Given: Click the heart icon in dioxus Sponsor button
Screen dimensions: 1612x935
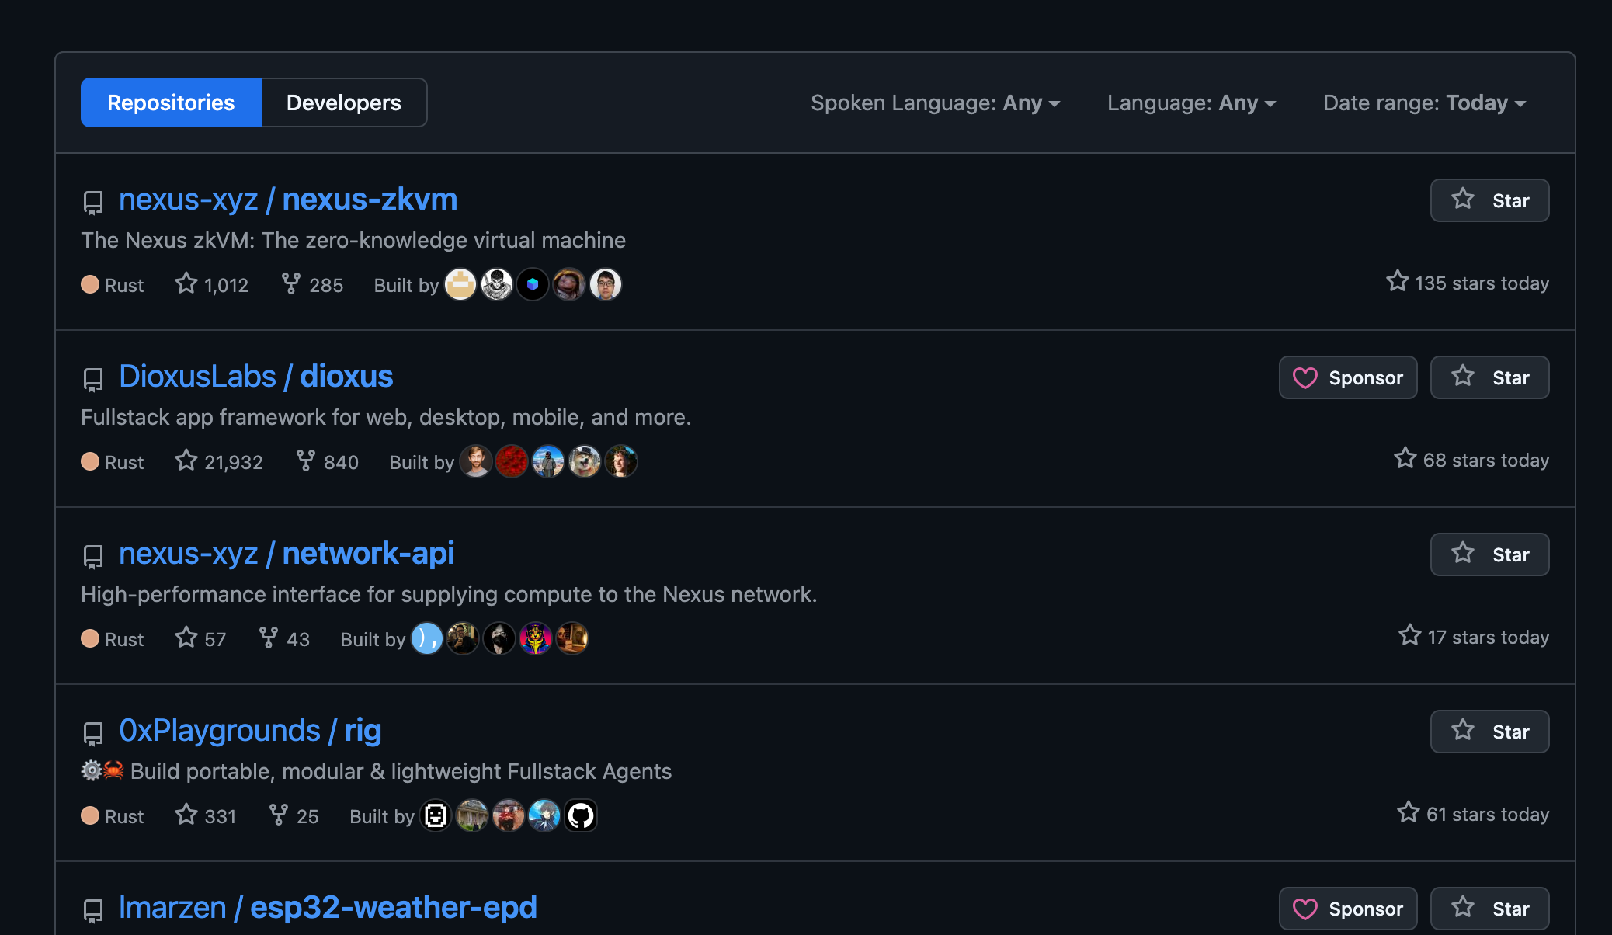Looking at the screenshot, I should (1305, 378).
